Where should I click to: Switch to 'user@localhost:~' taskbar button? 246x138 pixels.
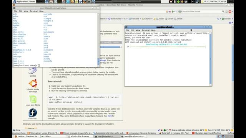(107, 136)
